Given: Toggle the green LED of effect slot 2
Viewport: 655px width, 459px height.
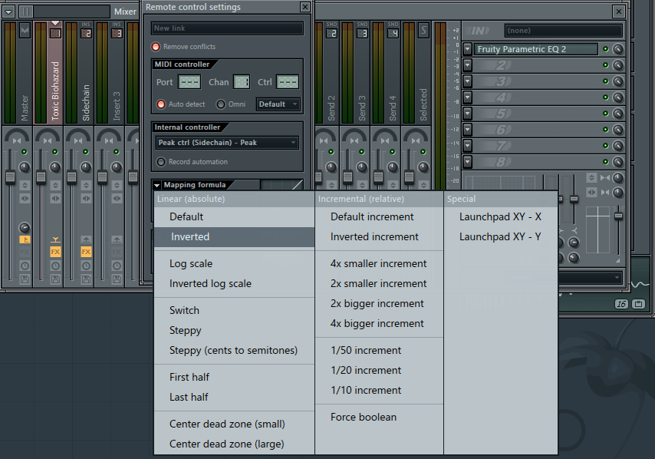Looking at the screenshot, I should click(x=605, y=65).
